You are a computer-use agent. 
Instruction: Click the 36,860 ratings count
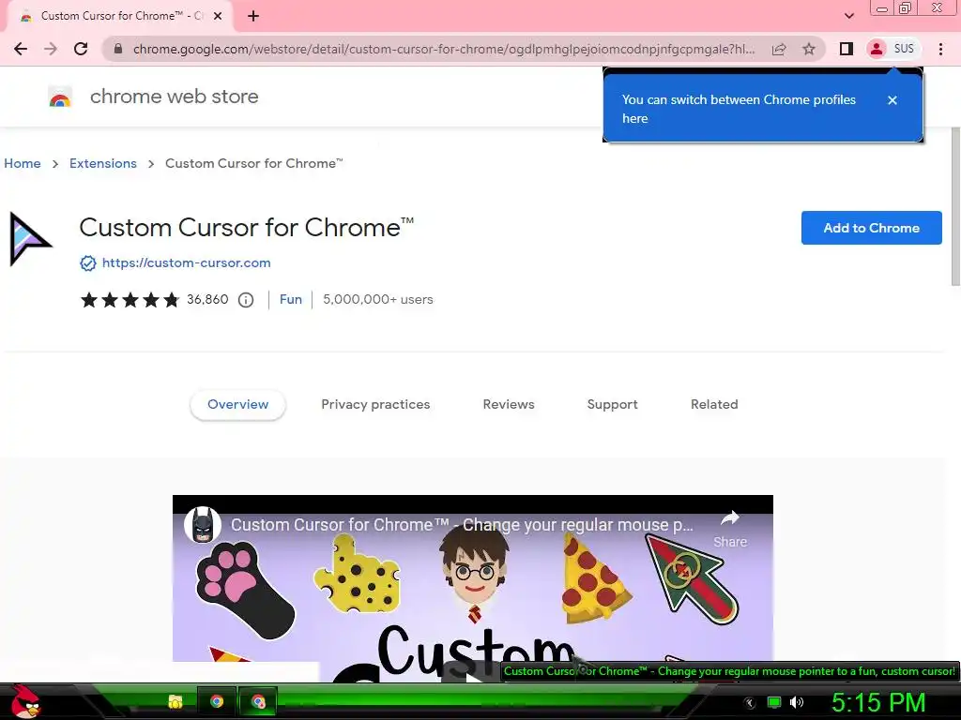click(207, 299)
